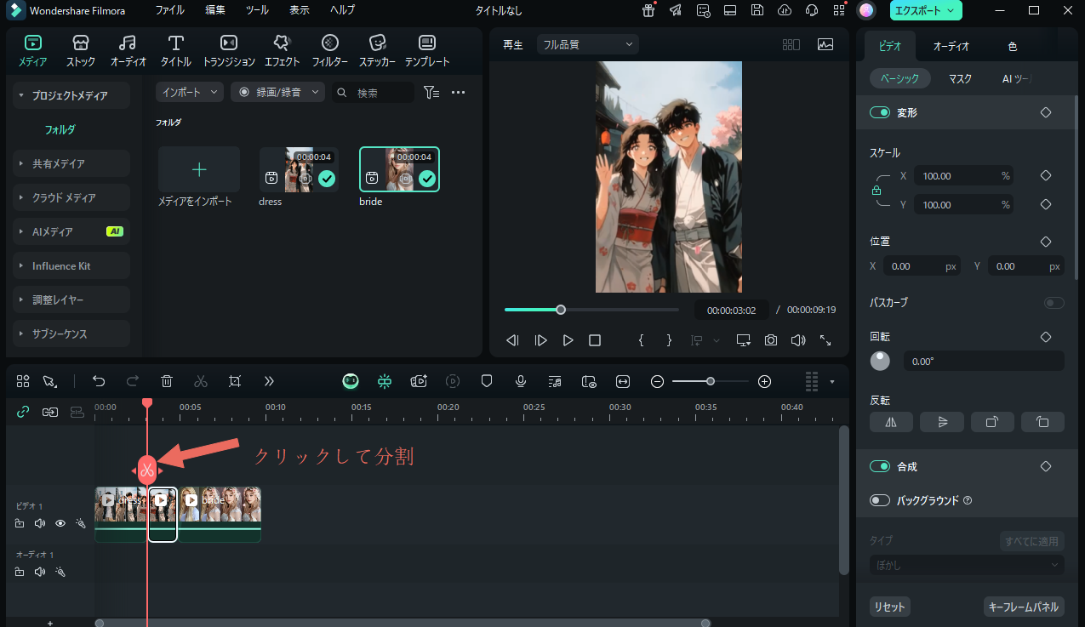The width and height of the screenshot is (1085, 627).
Task: Click the filter icon beside search box
Action: pos(431,92)
